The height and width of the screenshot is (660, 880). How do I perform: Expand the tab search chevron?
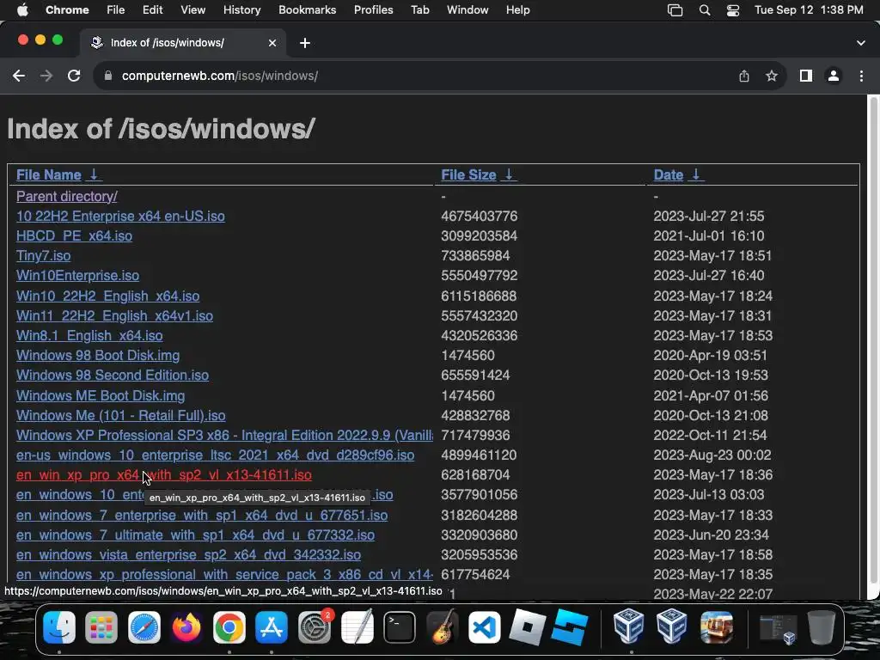pos(861,43)
